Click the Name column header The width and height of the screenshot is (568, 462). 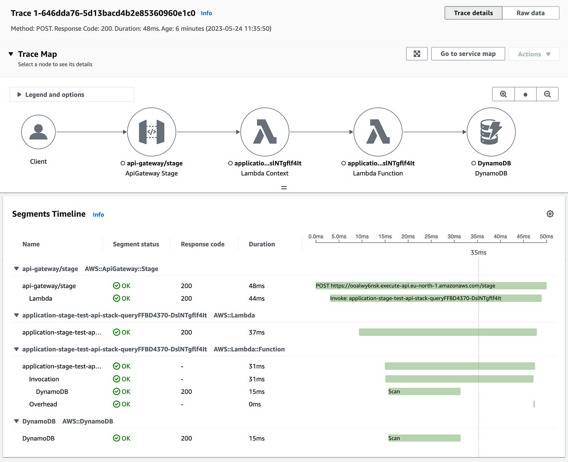click(x=31, y=244)
